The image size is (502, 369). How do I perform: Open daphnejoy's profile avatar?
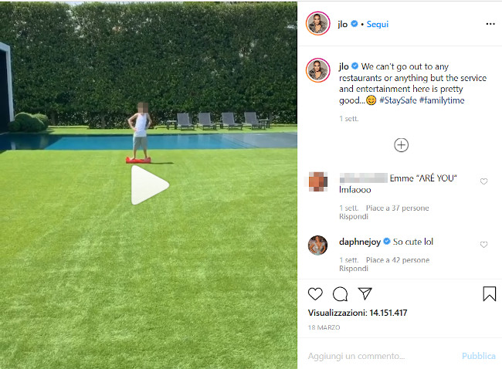coord(317,245)
